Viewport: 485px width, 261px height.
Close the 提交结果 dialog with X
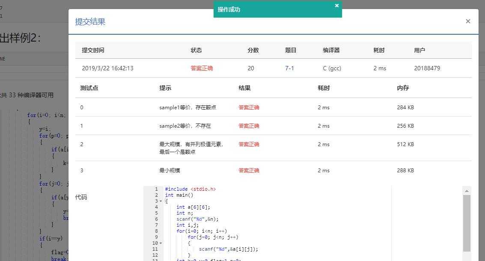pos(468,21)
